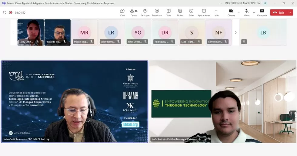Select JulianCastiblanco.com CEO video feed

pos(75,102)
